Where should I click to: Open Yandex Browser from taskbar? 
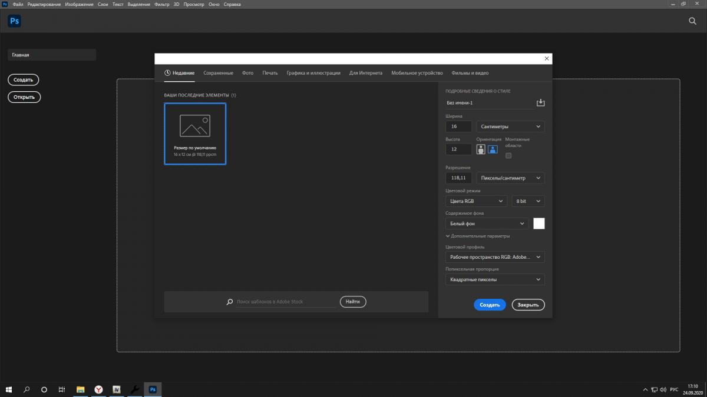click(99, 389)
